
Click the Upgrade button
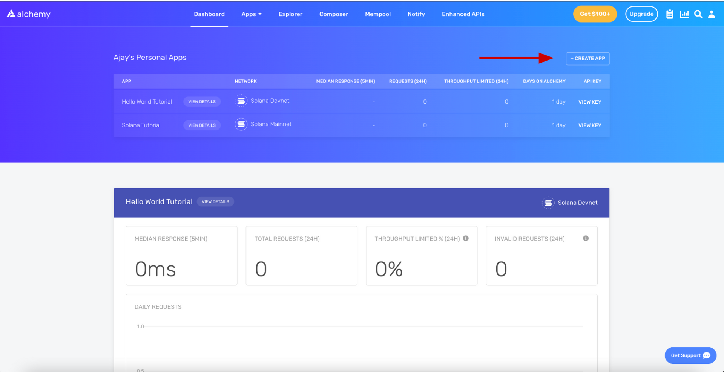pyautogui.click(x=641, y=14)
